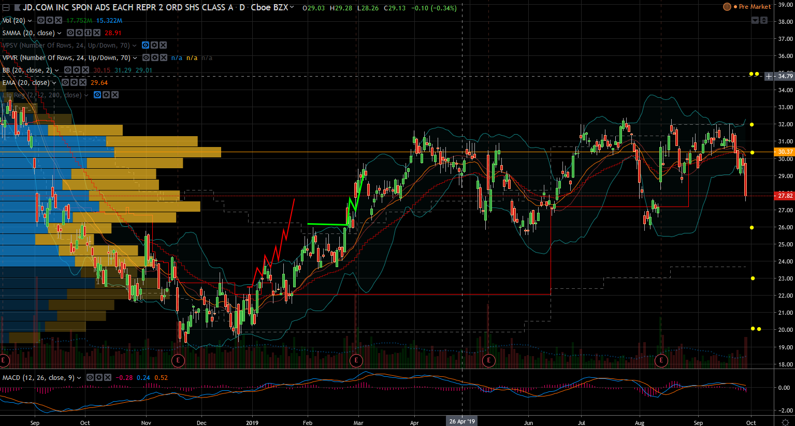Click the flag icon beside JD.COM title
Viewport: 795px width, 426px height.
tap(17, 8)
